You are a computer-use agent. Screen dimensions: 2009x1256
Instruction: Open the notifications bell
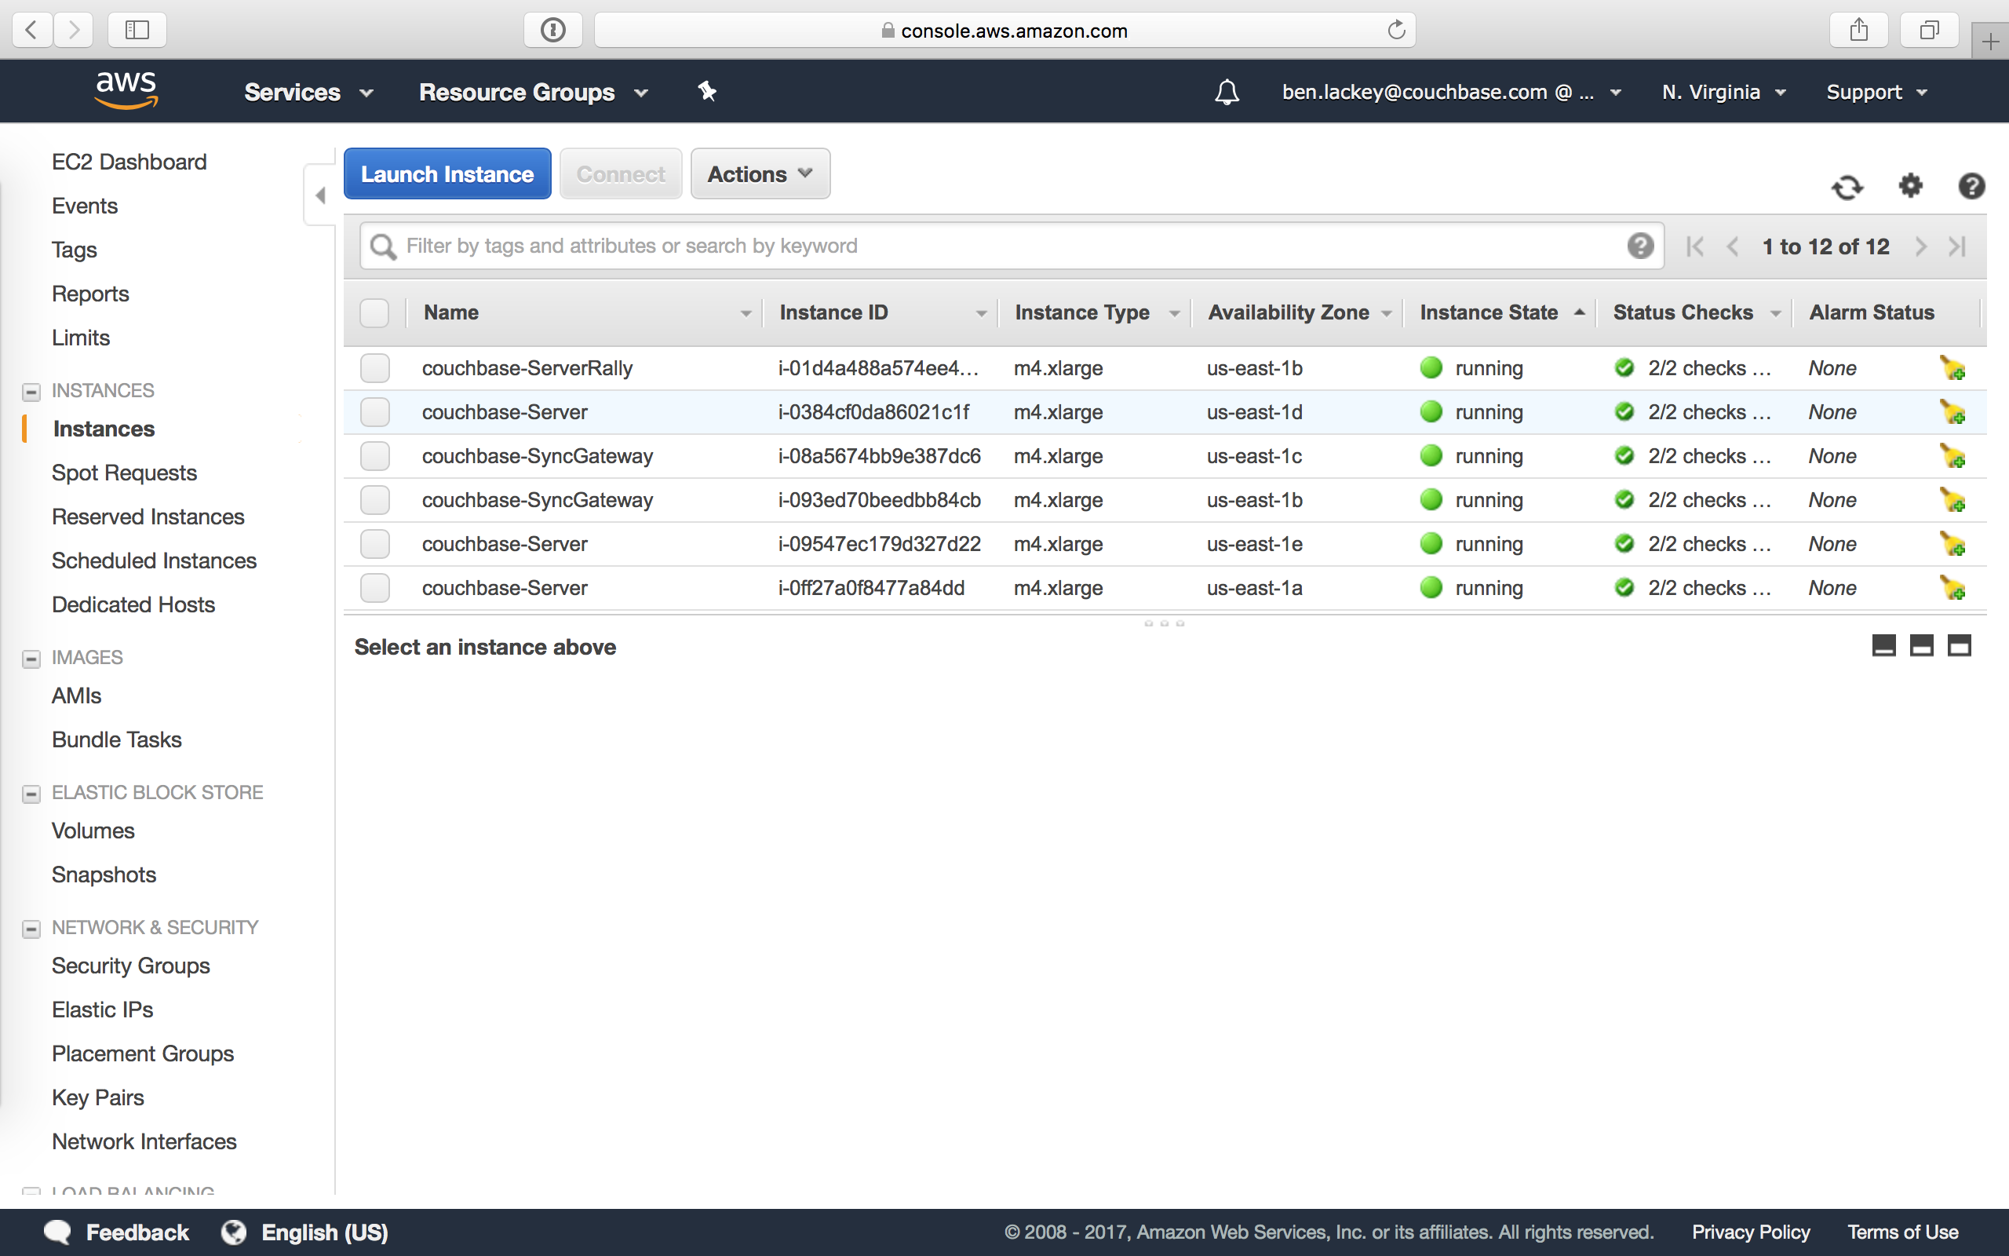pyautogui.click(x=1227, y=91)
